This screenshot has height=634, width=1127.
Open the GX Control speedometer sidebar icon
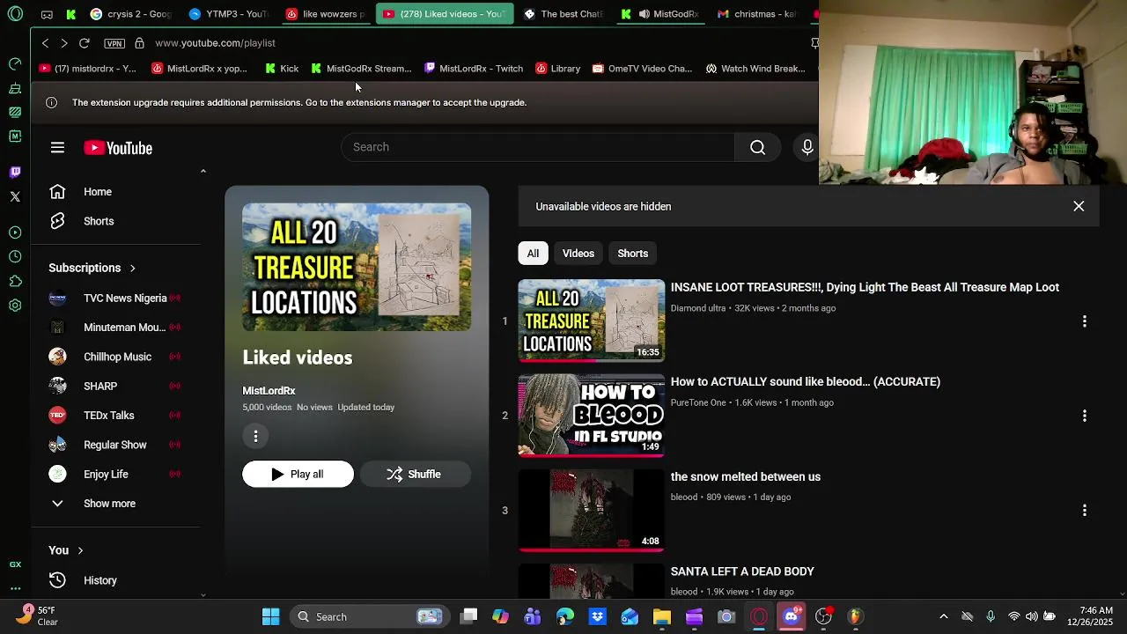(15, 64)
